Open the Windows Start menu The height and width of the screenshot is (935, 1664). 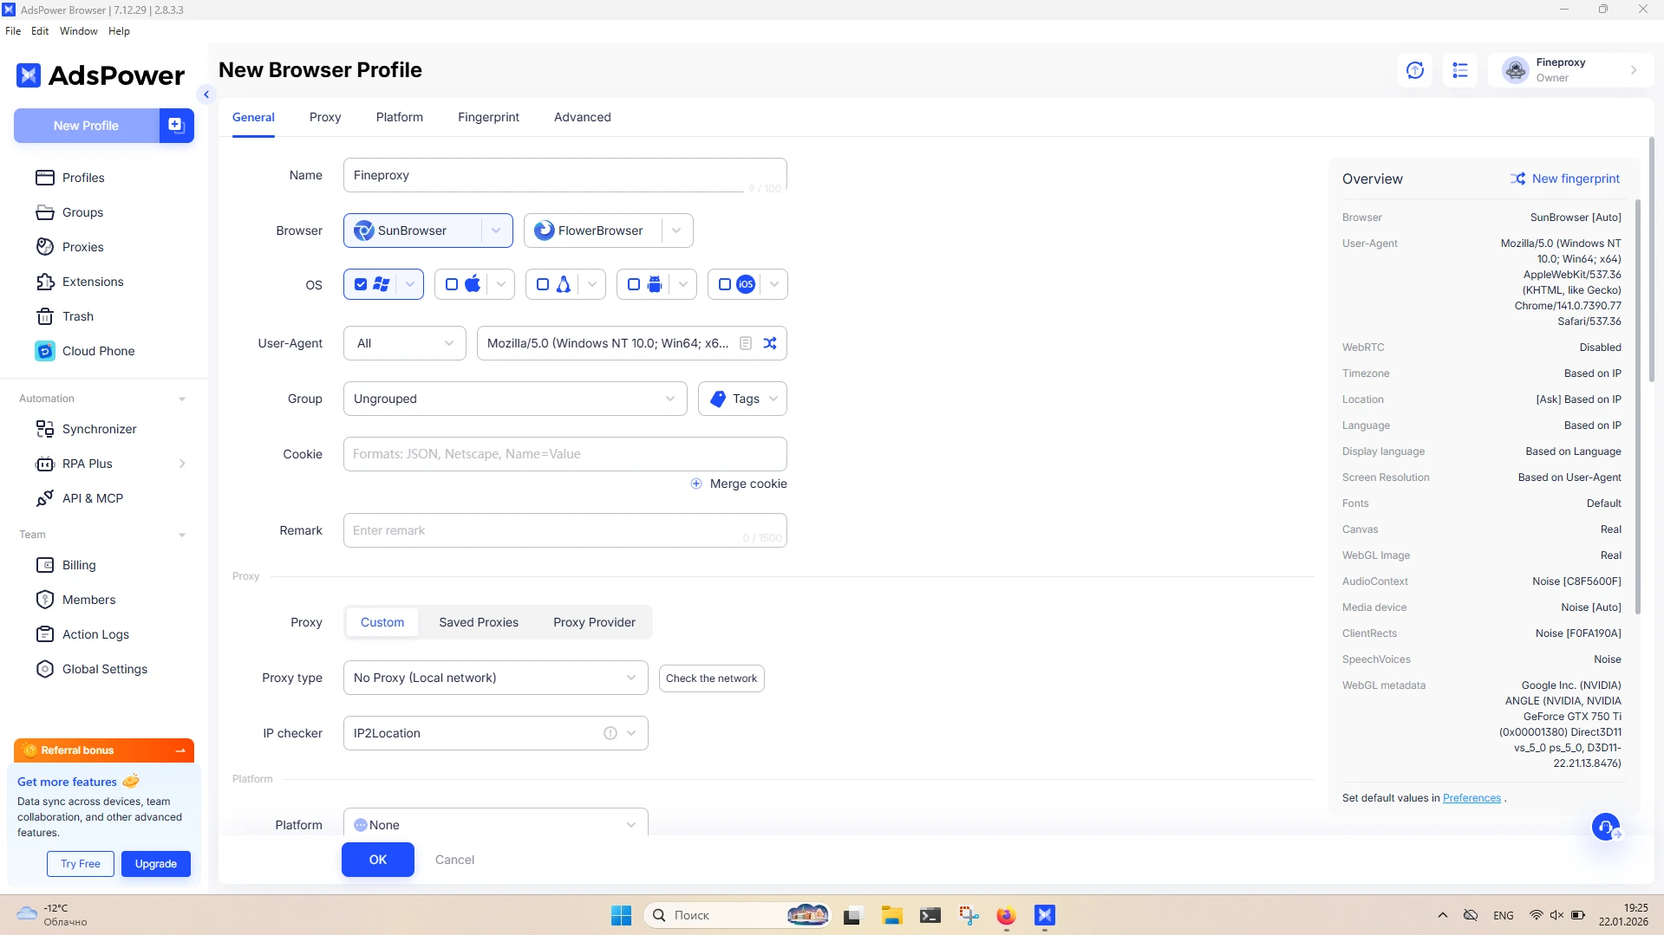[x=622, y=915]
